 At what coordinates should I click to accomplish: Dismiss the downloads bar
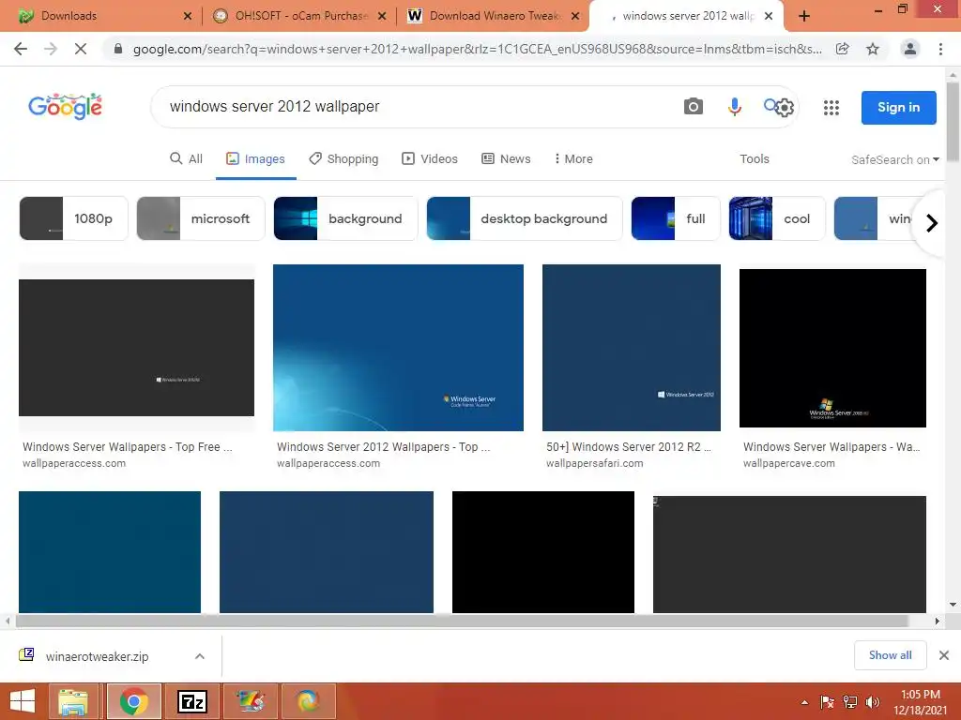944,655
